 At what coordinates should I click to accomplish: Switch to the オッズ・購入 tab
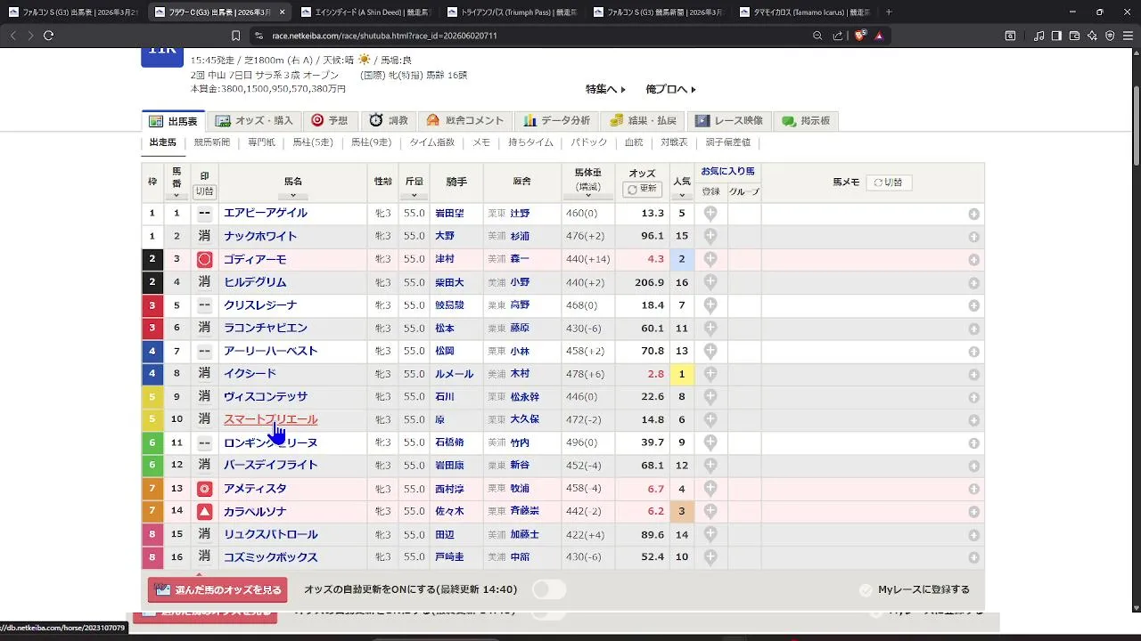(254, 120)
